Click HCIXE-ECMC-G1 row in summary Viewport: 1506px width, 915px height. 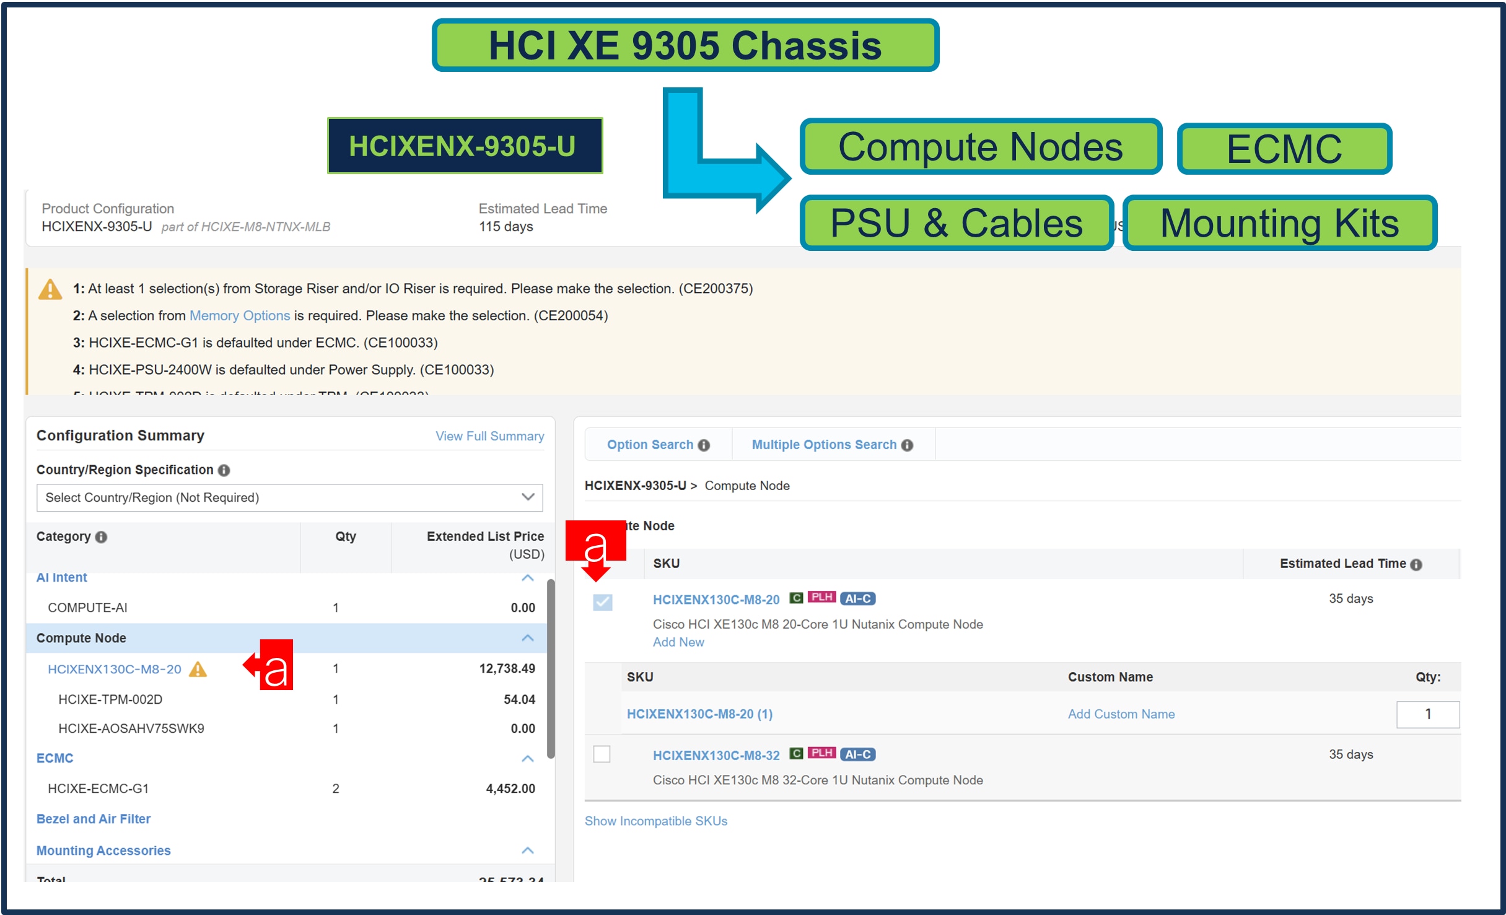click(x=286, y=789)
